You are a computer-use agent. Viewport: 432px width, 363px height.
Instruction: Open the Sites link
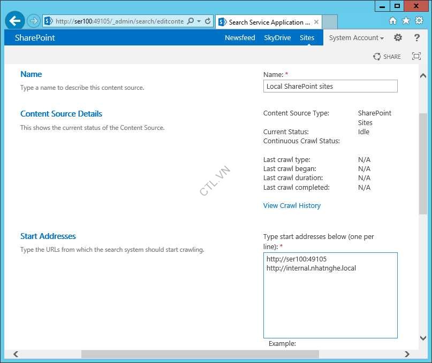tap(307, 38)
